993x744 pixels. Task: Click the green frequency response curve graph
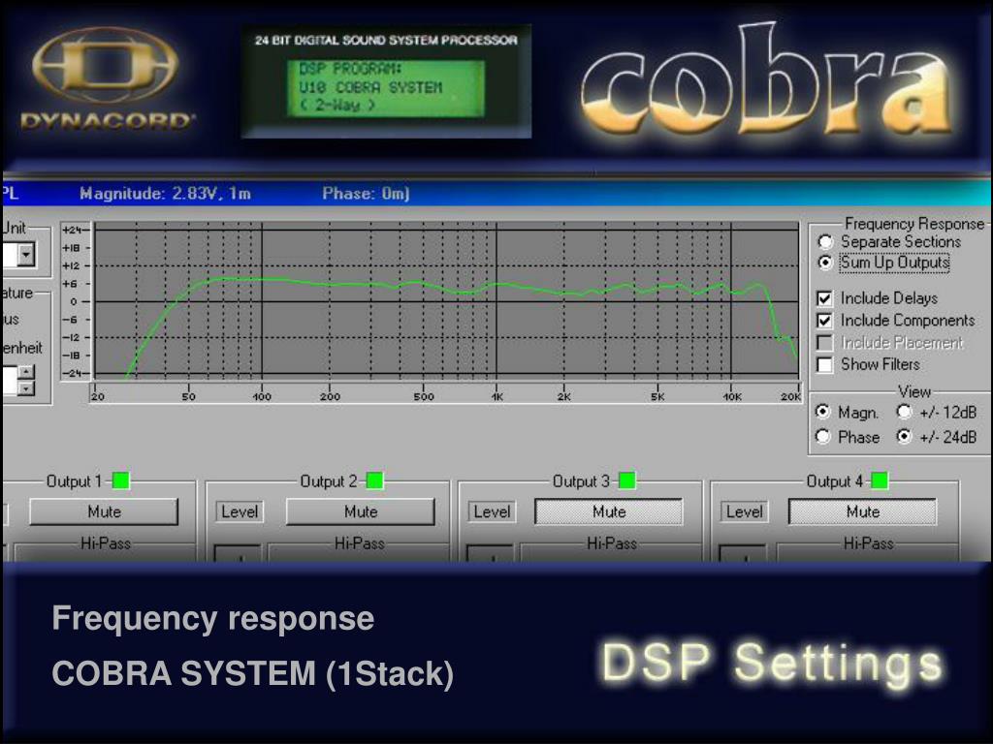446,301
